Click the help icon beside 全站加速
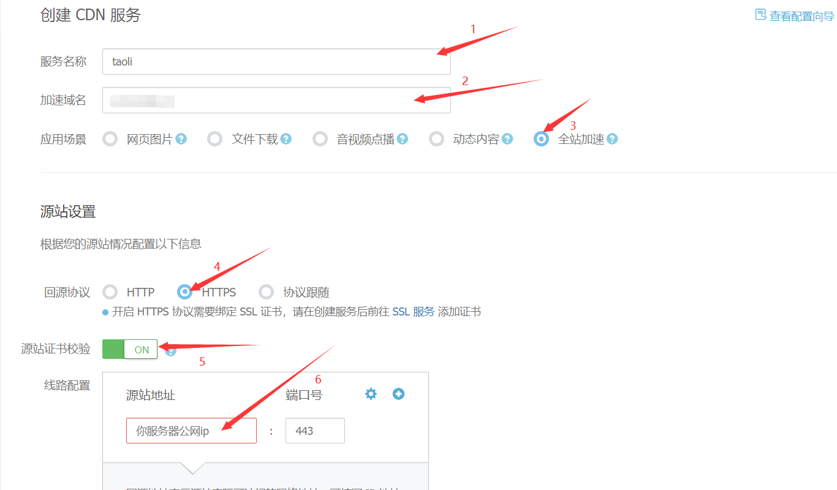Viewport: 837px width, 490px height. point(612,139)
